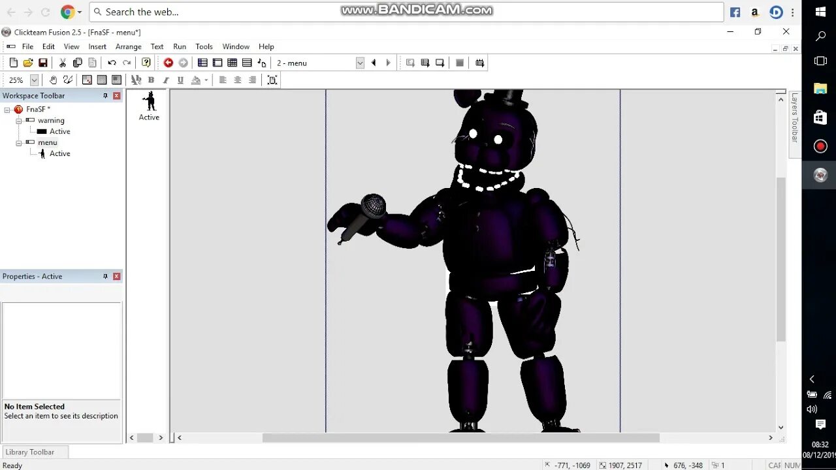Click the font selection icon
The width and height of the screenshot is (836, 470).
point(136,80)
